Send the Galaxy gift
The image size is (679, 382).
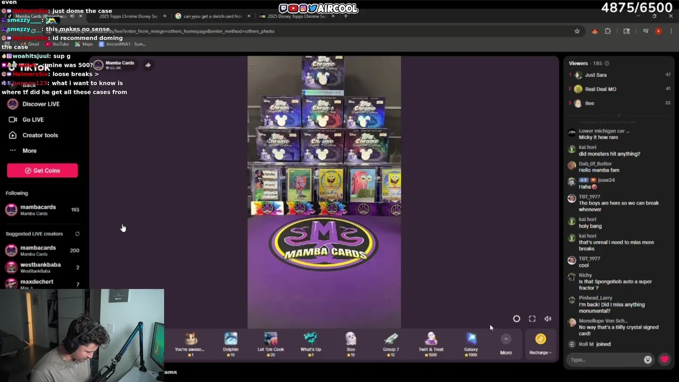[x=471, y=344]
